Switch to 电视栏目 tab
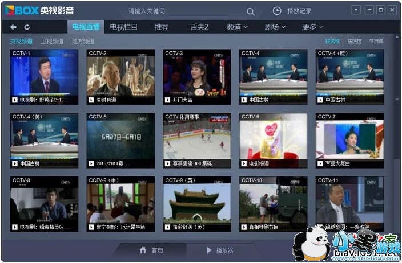This screenshot has width=402, height=263. click(x=123, y=27)
